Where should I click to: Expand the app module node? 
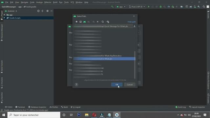[x=4, y=15]
